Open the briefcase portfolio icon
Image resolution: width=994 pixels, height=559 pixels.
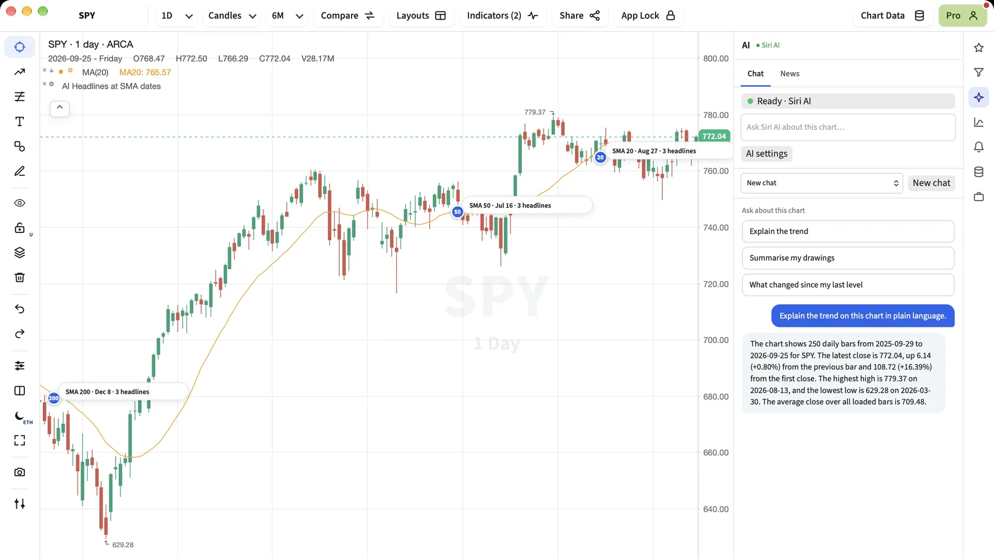click(978, 197)
